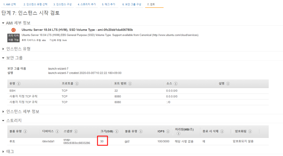The width and height of the screenshot is (283, 156).
Task: Click the '단계 7: 인스턴스 시작 검토' heading
Action: [31, 13]
